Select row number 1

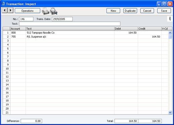click(6, 33)
